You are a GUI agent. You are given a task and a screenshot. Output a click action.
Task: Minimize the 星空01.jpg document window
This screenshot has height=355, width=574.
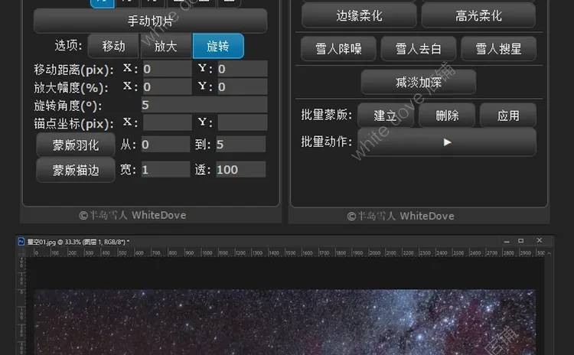tap(507, 241)
